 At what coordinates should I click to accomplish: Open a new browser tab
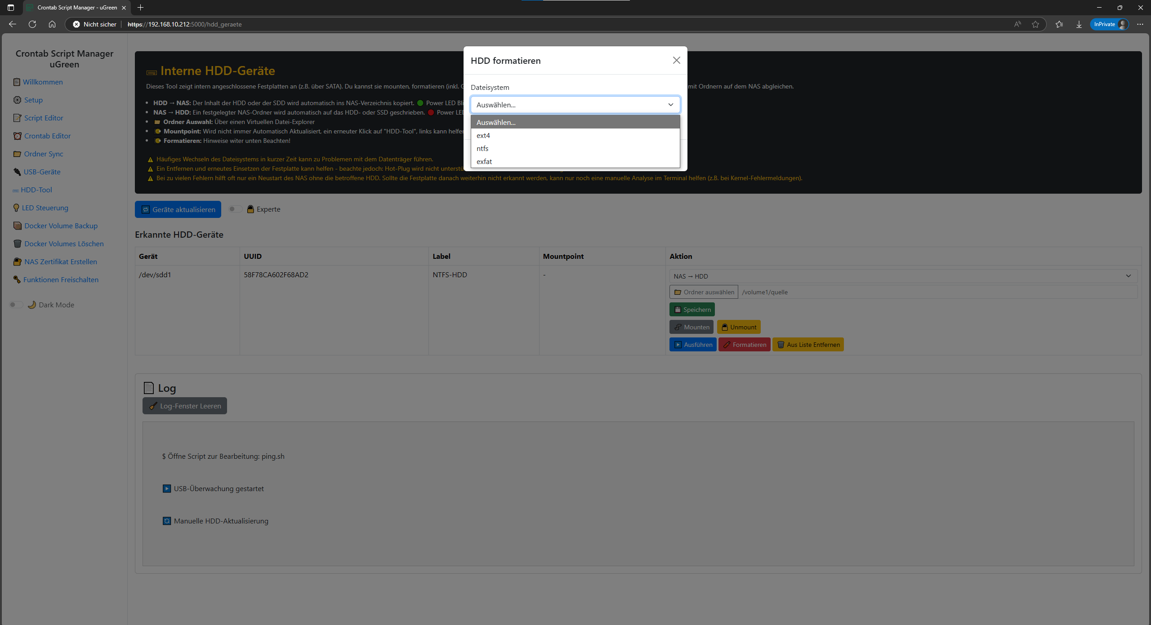[x=140, y=8]
